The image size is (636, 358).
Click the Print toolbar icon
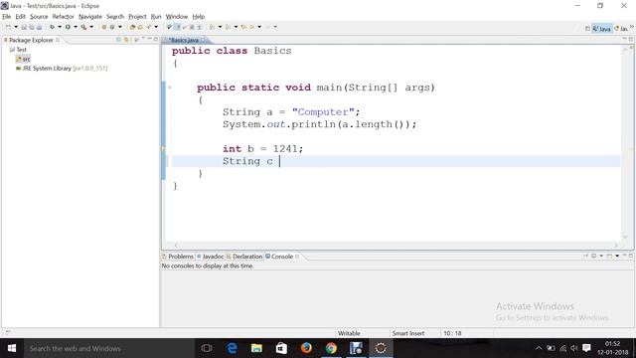[39, 27]
